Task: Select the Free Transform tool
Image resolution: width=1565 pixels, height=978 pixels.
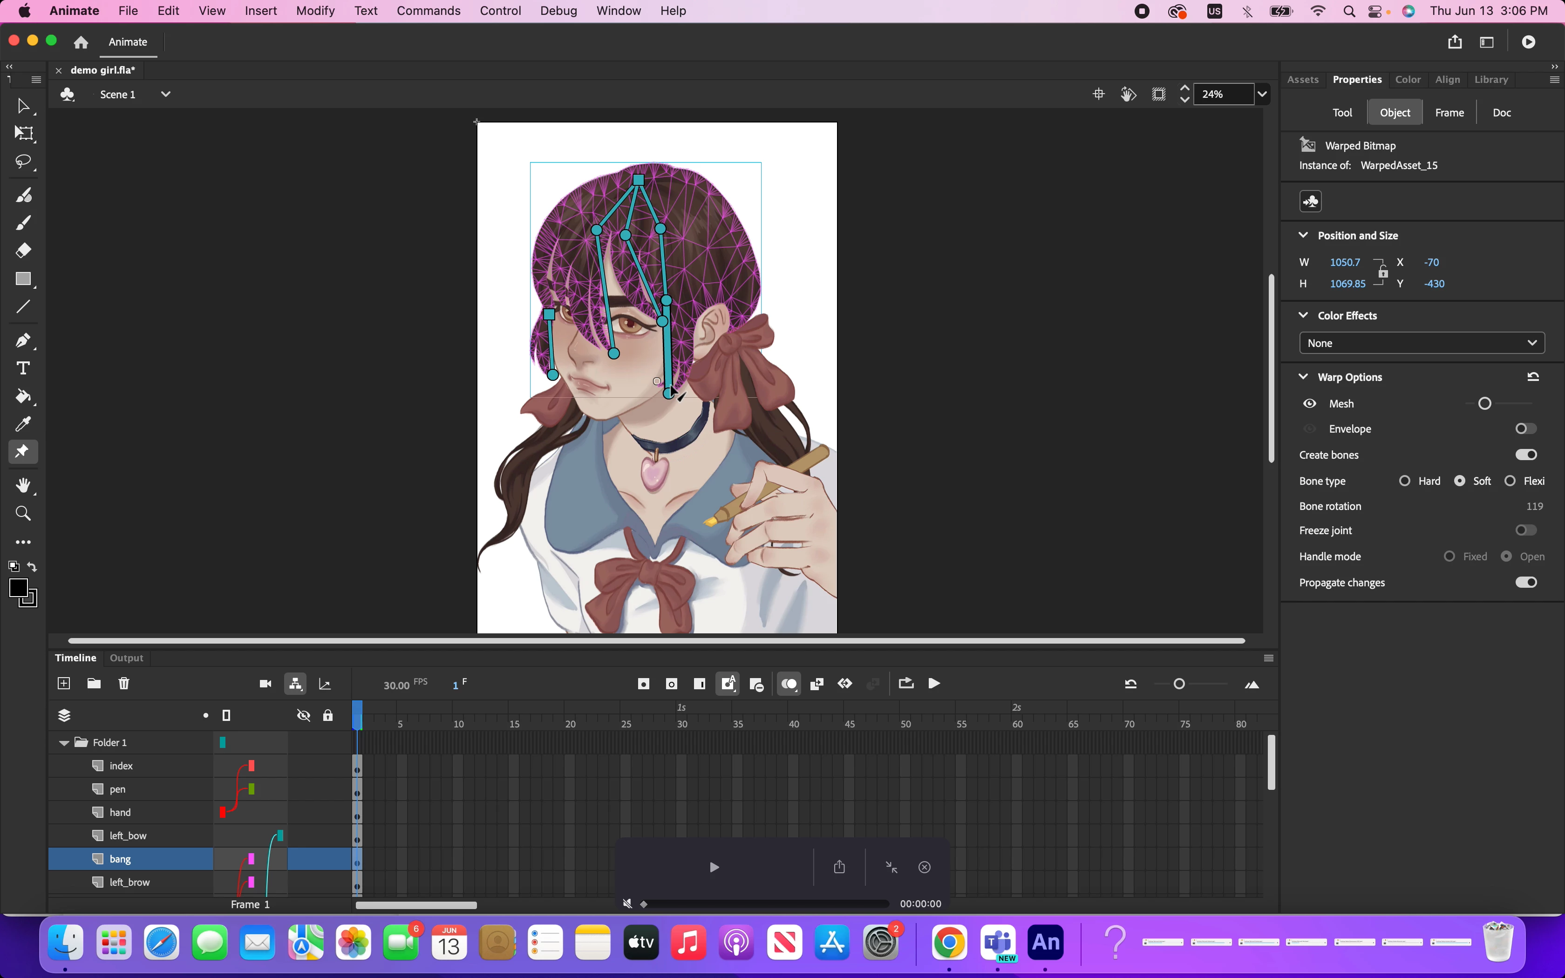Action: point(23,133)
